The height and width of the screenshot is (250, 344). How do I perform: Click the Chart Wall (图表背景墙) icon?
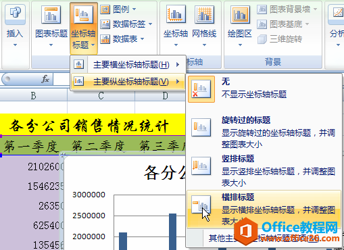[262, 9]
